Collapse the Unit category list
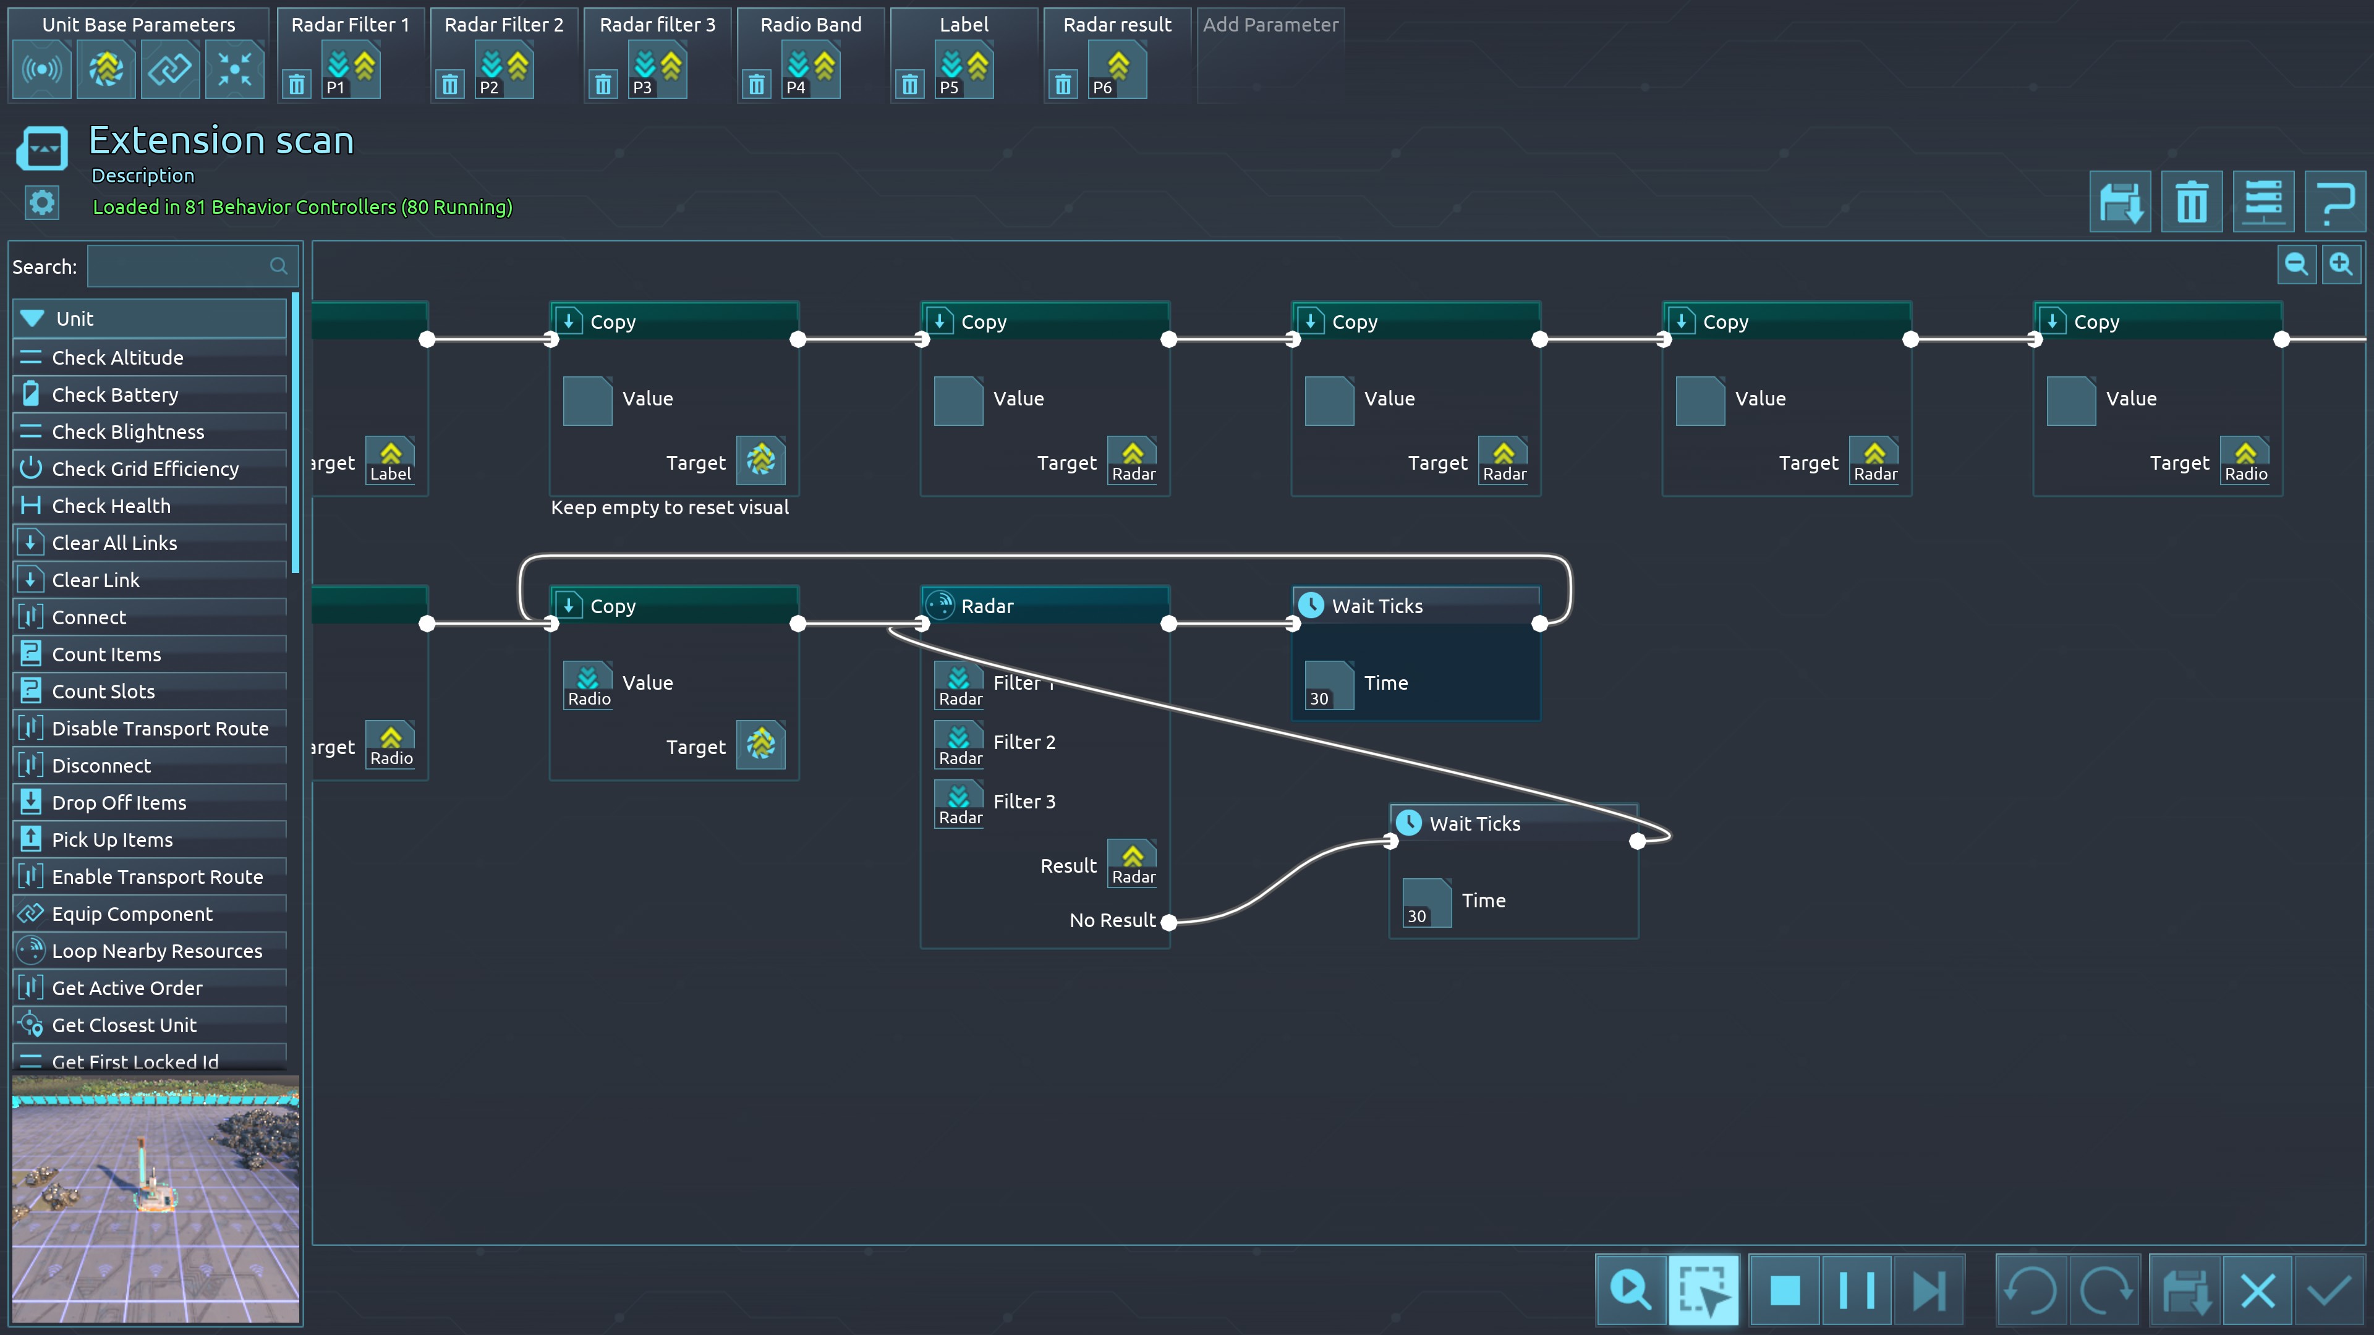2374x1335 pixels. [33, 319]
